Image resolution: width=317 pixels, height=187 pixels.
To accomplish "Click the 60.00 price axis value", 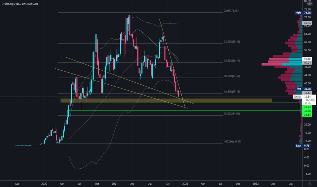I will coord(307,42).
